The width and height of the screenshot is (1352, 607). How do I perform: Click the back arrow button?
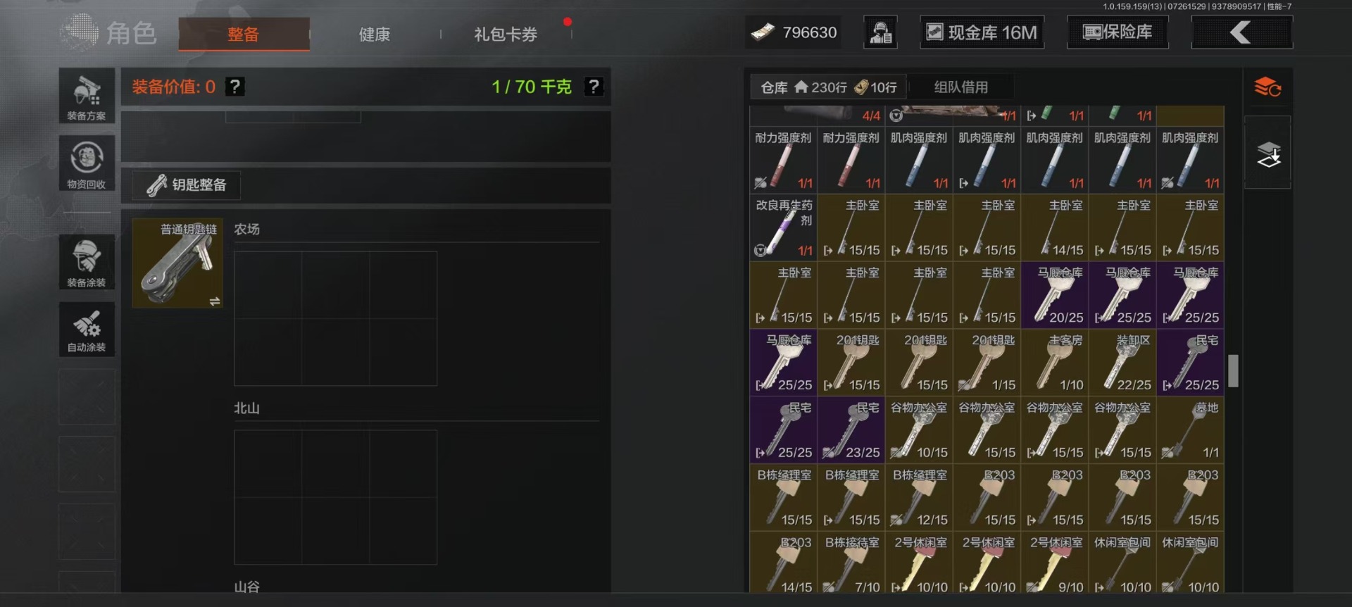pos(1241,32)
